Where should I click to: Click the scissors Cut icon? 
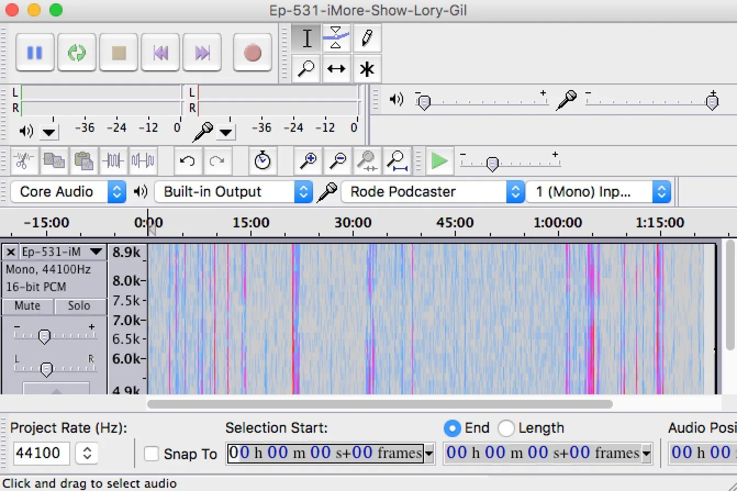click(24, 161)
